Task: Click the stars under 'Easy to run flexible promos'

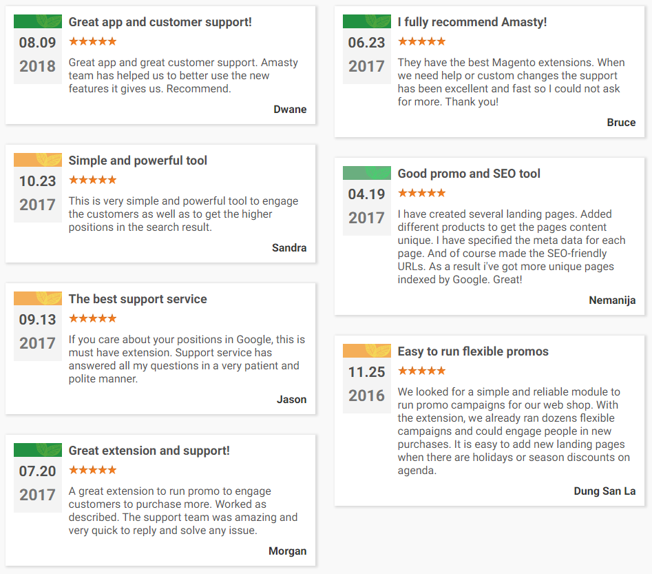Action: point(421,371)
